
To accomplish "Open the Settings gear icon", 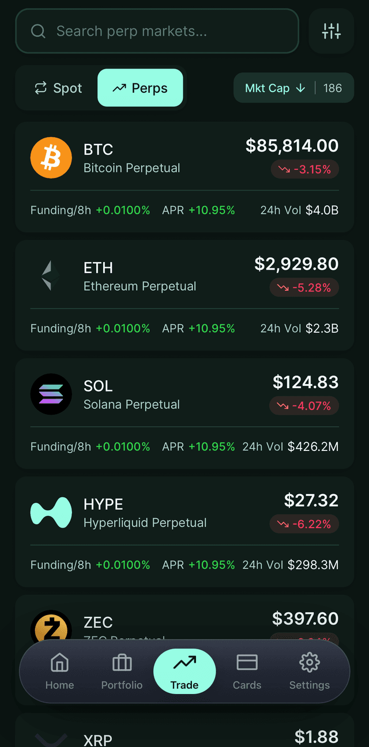I will tap(309, 671).
